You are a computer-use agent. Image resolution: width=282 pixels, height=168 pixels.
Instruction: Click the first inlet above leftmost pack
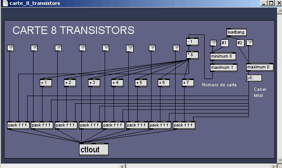click(11, 48)
